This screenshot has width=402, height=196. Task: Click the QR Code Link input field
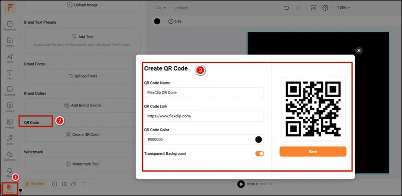(x=204, y=116)
